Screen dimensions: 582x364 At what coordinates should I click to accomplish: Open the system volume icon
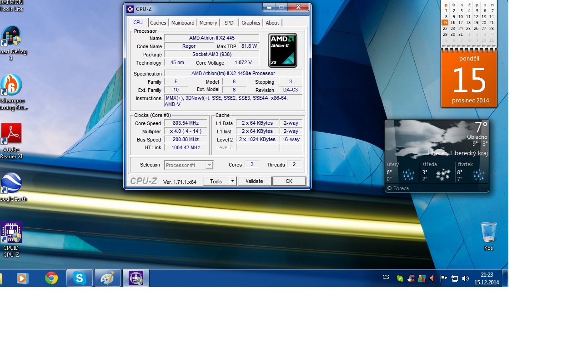(x=466, y=278)
